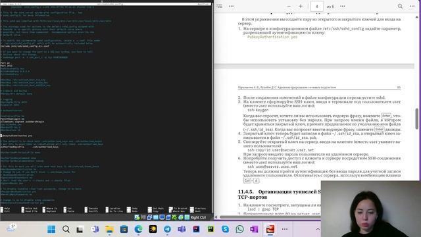Open the dots menu after the page count
The width and height of the screenshot is (421, 237).
coord(342,6)
